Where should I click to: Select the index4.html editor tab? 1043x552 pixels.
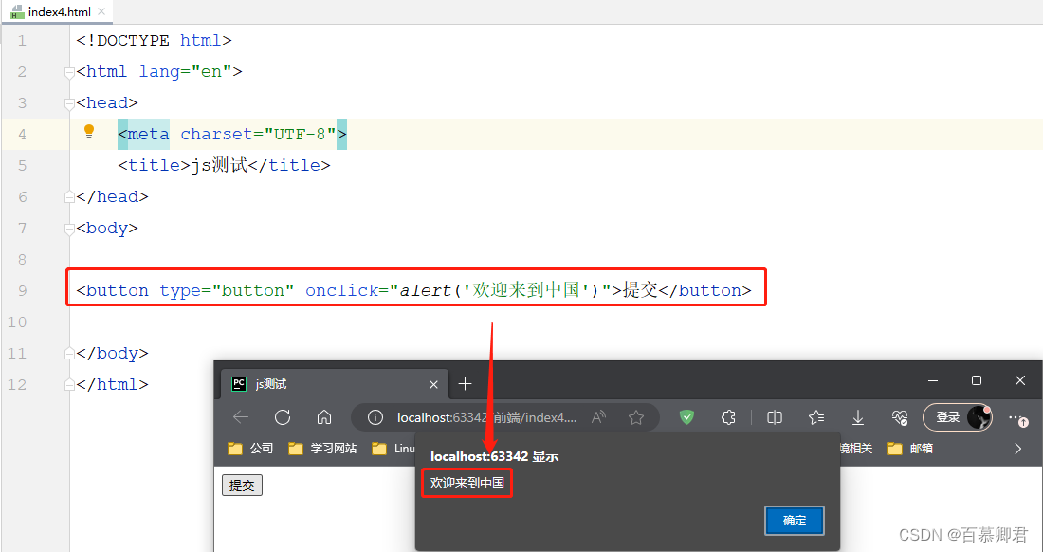(x=57, y=11)
